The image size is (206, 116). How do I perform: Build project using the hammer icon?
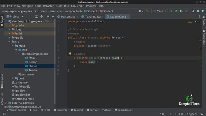click(147, 11)
